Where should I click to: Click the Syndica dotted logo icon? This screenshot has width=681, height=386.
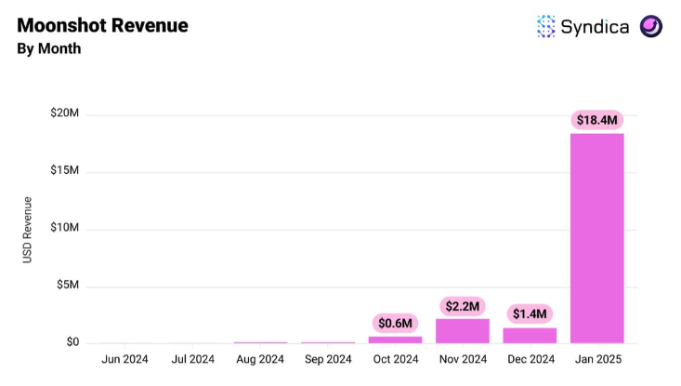[x=545, y=26]
